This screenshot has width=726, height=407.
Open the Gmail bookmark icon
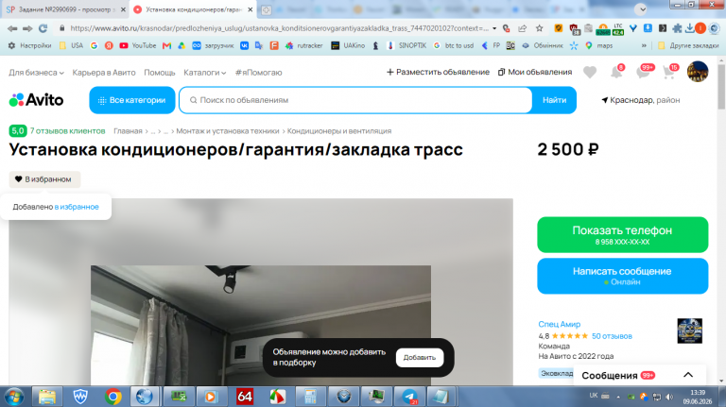(x=166, y=45)
